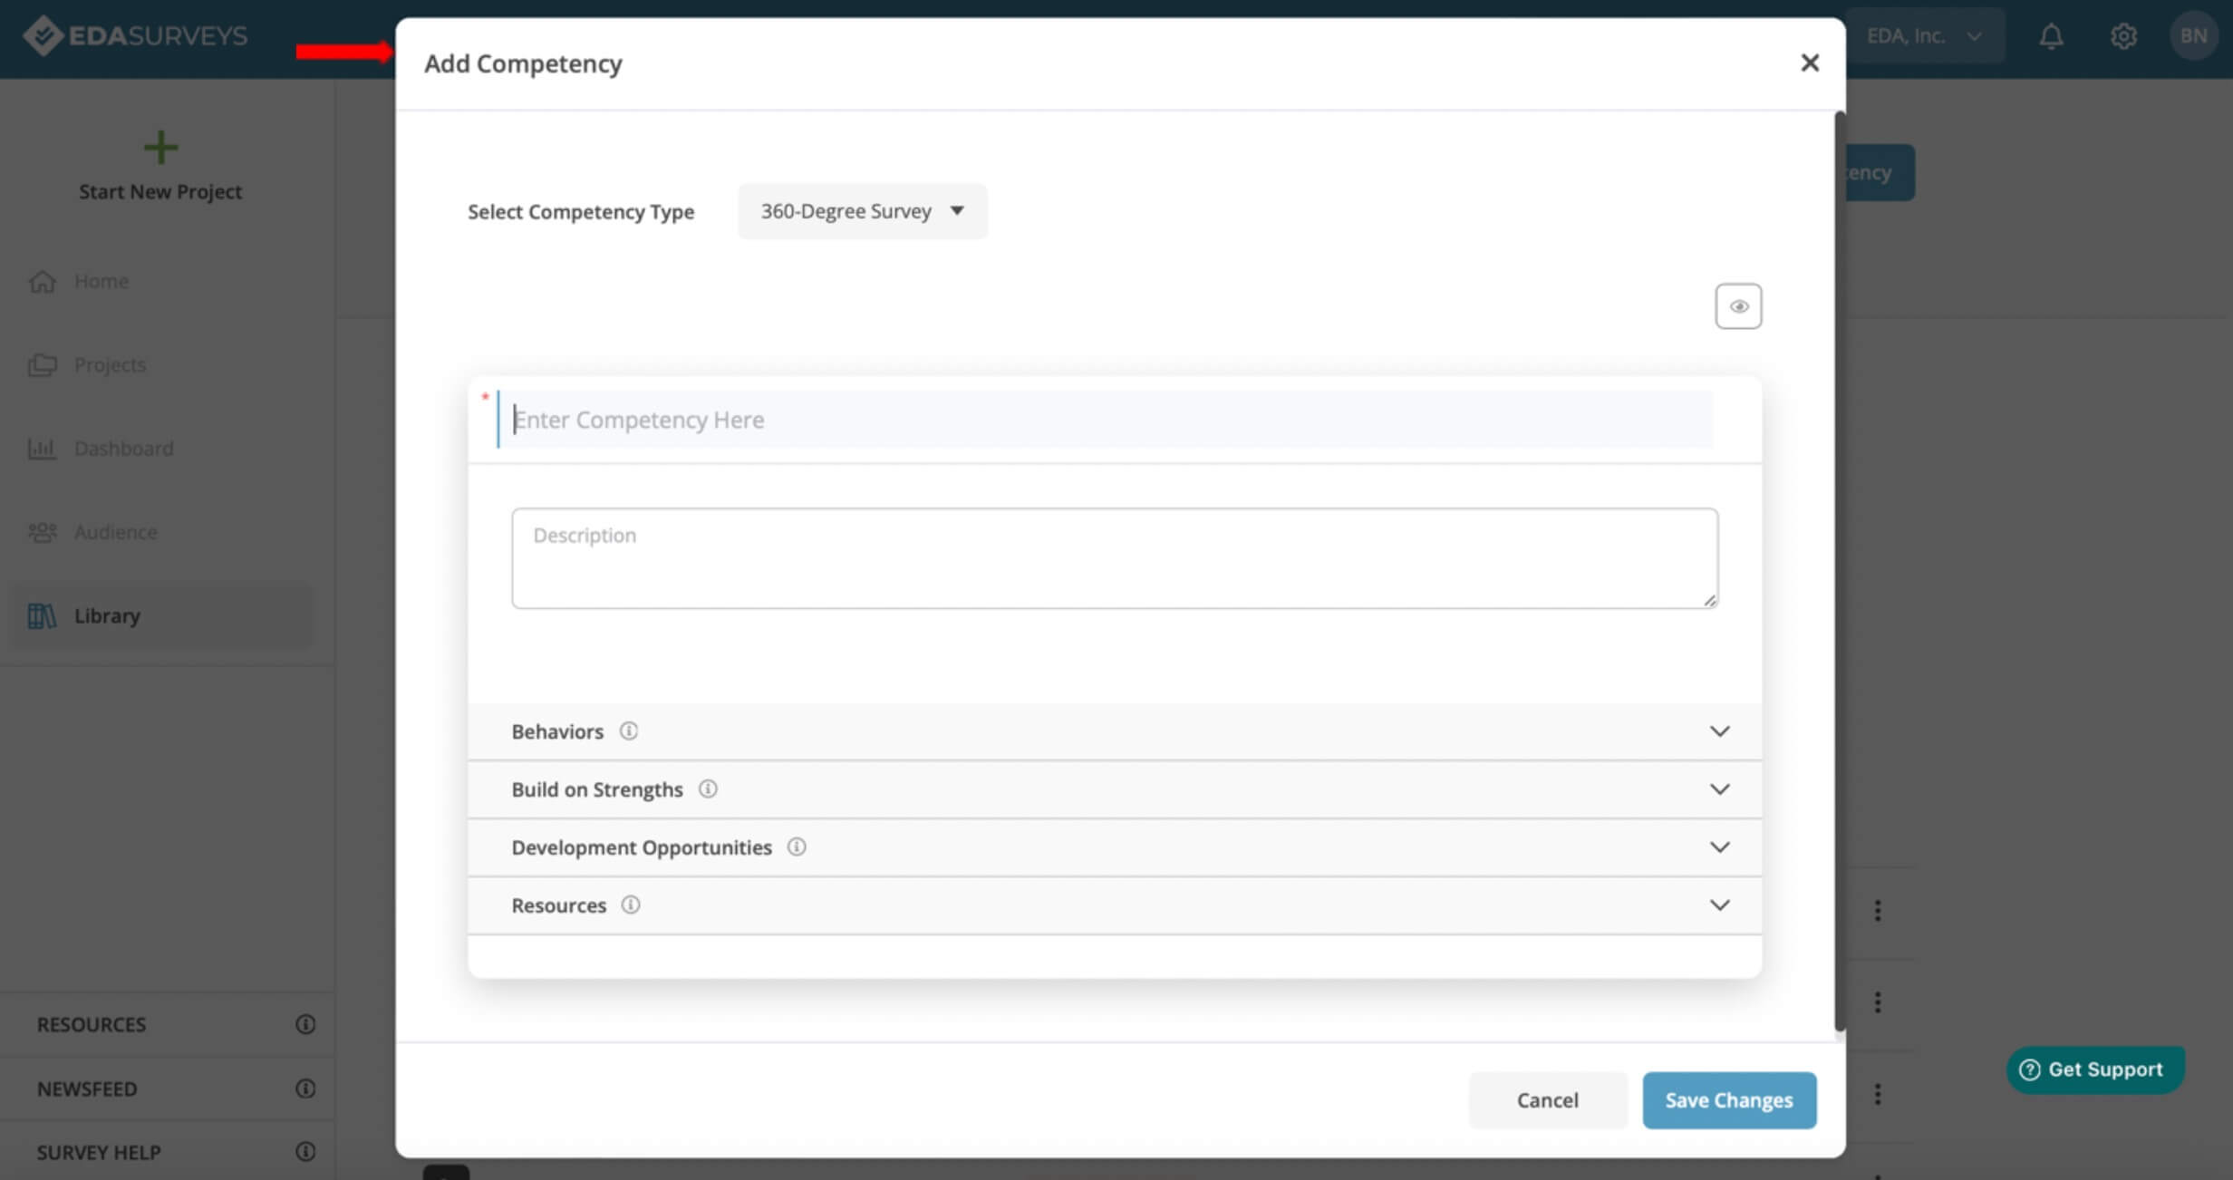Click the EDA Surveys logo

click(135, 35)
